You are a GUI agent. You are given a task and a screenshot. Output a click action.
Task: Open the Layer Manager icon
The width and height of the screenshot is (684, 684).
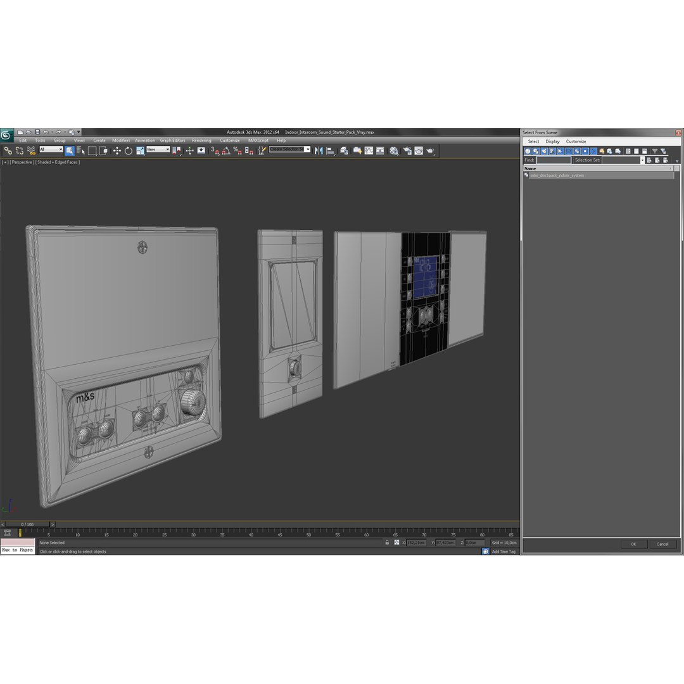point(344,151)
